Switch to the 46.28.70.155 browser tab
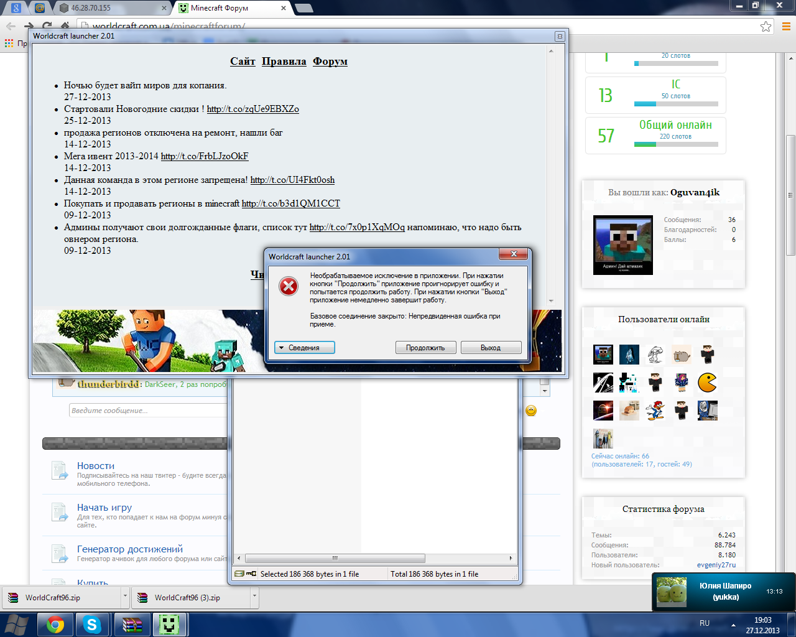796x637 pixels. pyautogui.click(x=113, y=8)
